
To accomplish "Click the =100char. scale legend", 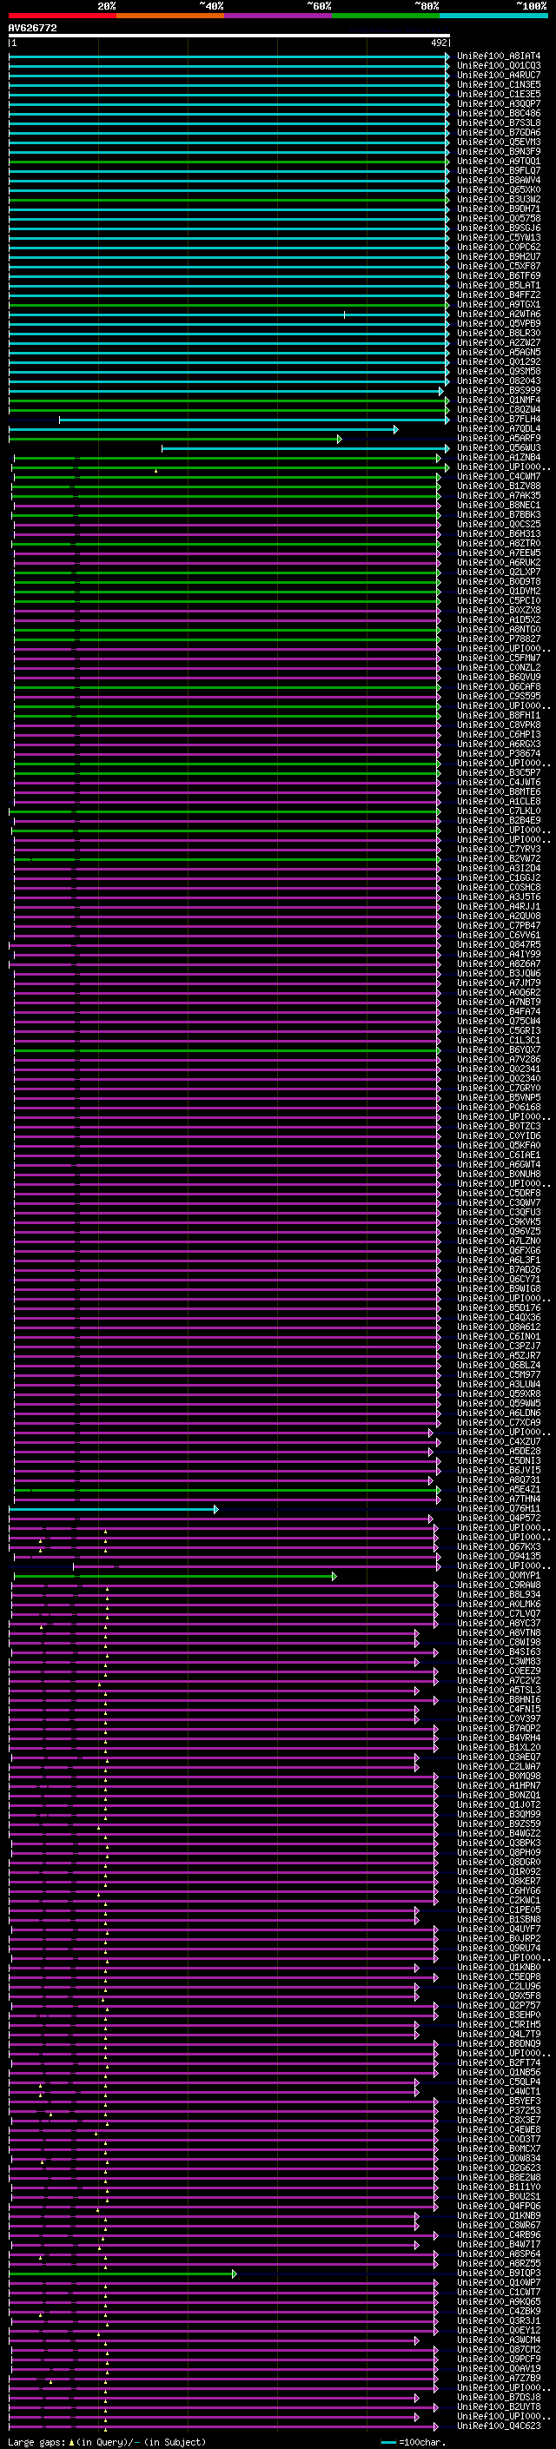I will click(413, 2442).
